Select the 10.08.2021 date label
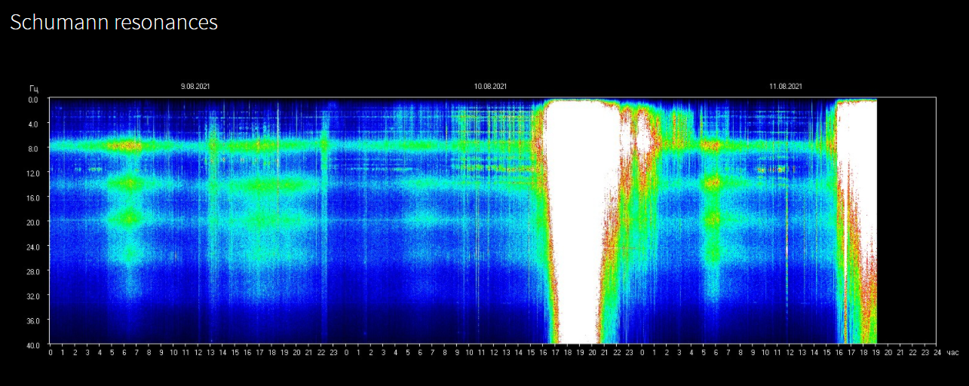 click(490, 87)
